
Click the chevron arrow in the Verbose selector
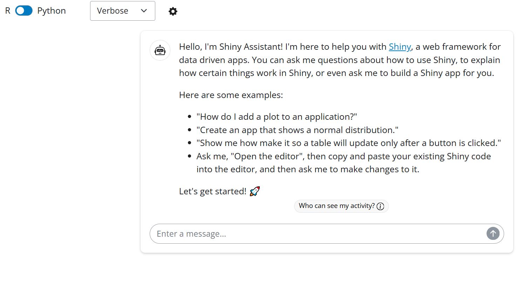[x=144, y=11]
